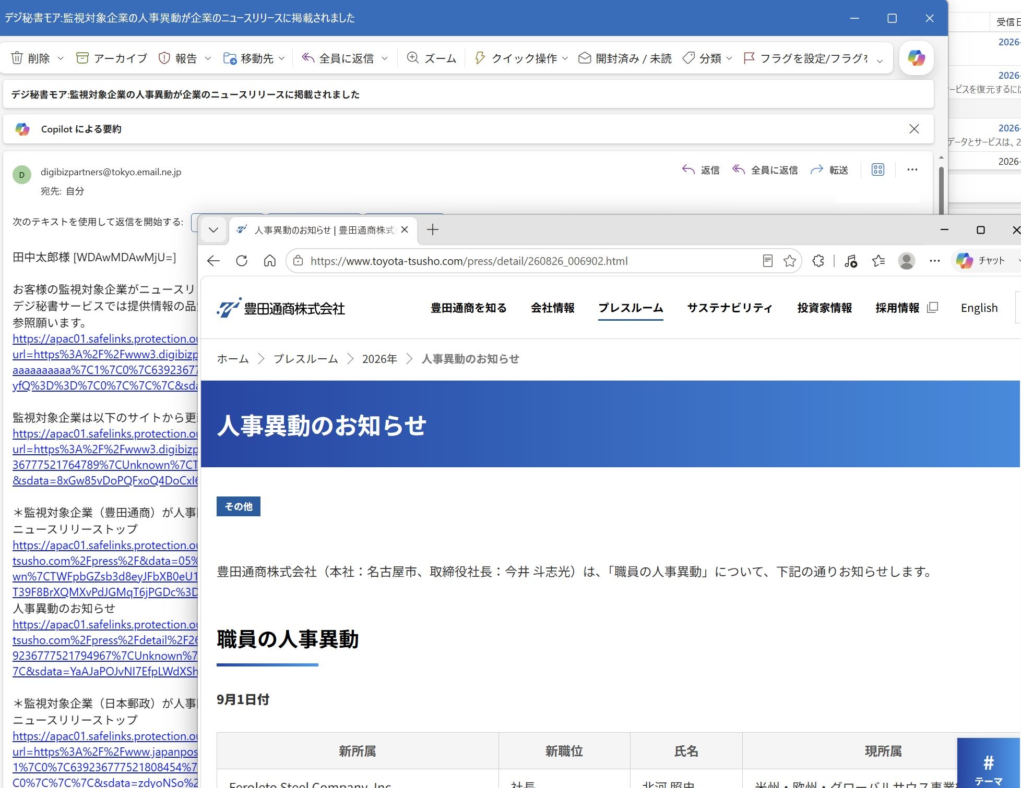Open the apps grid icon in the message header

(878, 170)
